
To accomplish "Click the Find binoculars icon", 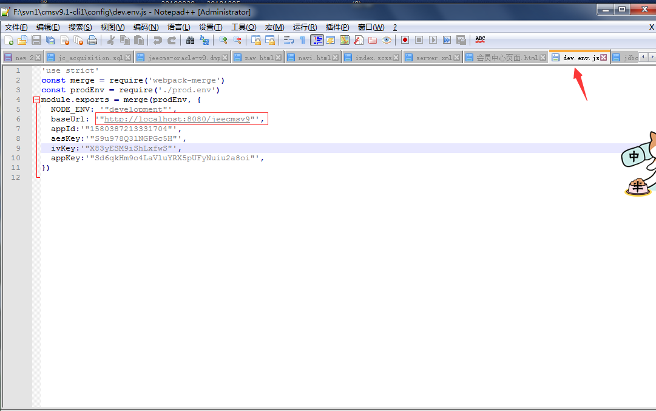I will (190, 40).
